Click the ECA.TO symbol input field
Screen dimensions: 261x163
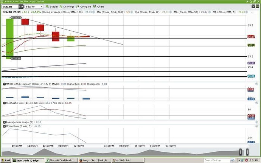tap(10, 7)
